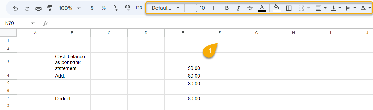The height and width of the screenshot is (110, 373).
Task: Select the $0.00 cell in row 4
Action: tap(183, 76)
